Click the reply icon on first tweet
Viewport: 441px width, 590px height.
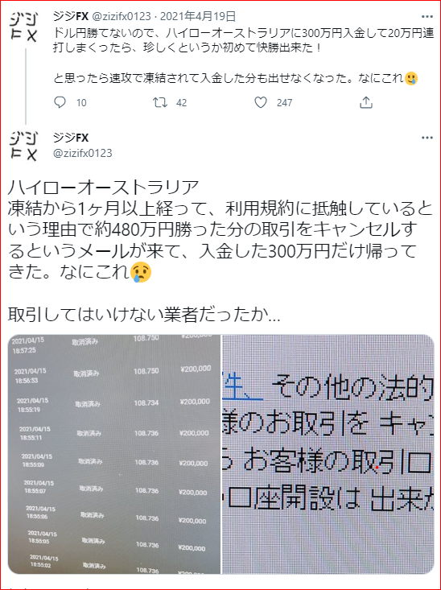60,103
